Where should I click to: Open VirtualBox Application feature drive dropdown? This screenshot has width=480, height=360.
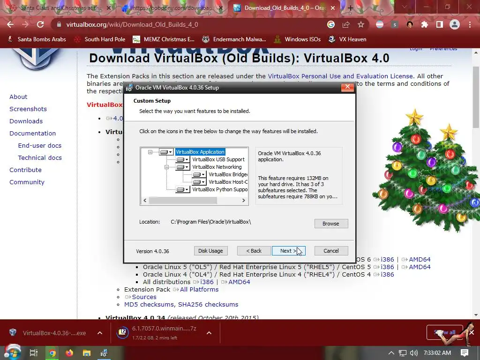(166, 152)
